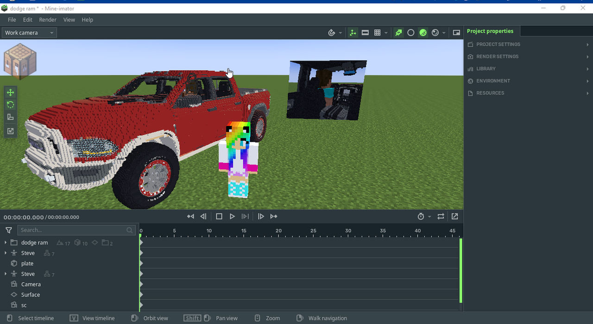Click the folder icon of dodge ram
Screen dimensions: 593x324
coord(14,243)
